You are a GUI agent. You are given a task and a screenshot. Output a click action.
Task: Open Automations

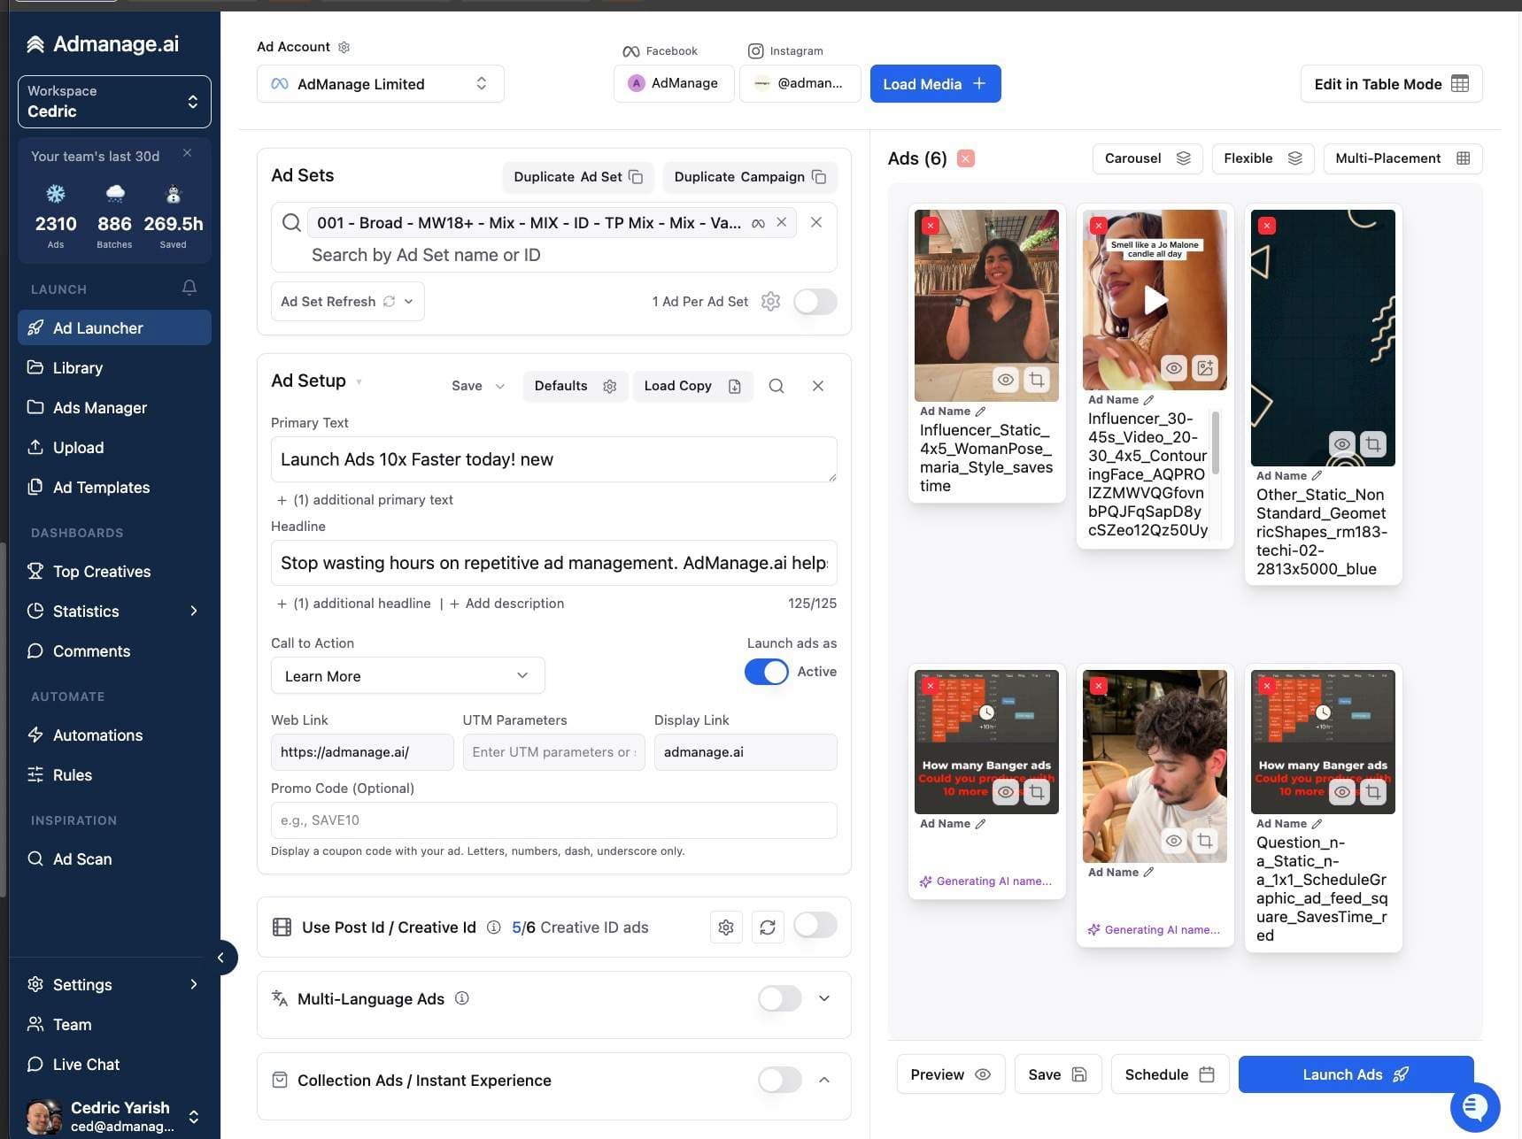pyautogui.click(x=97, y=735)
